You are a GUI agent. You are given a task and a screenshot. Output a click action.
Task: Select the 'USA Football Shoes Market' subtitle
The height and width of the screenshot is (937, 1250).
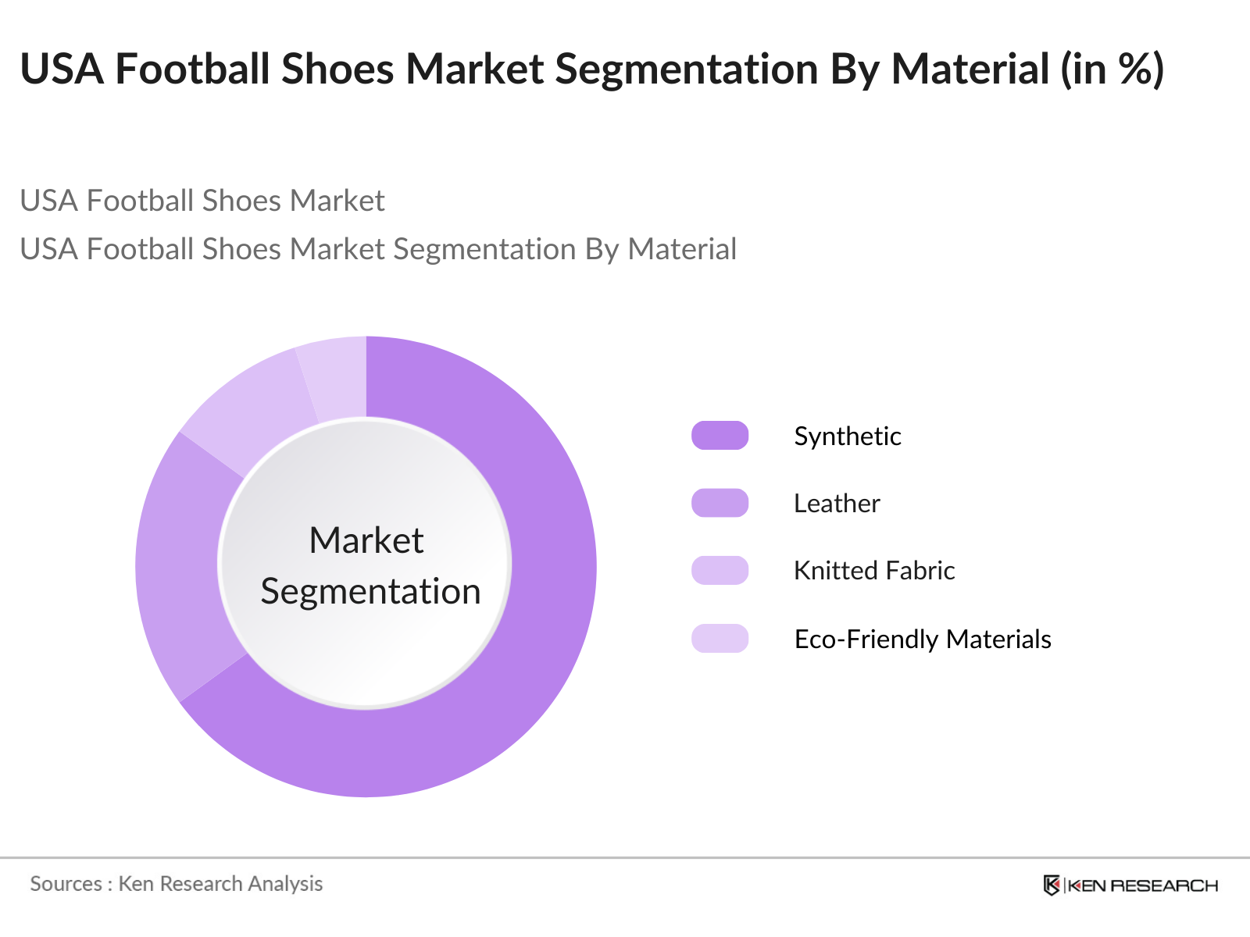click(x=202, y=201)
